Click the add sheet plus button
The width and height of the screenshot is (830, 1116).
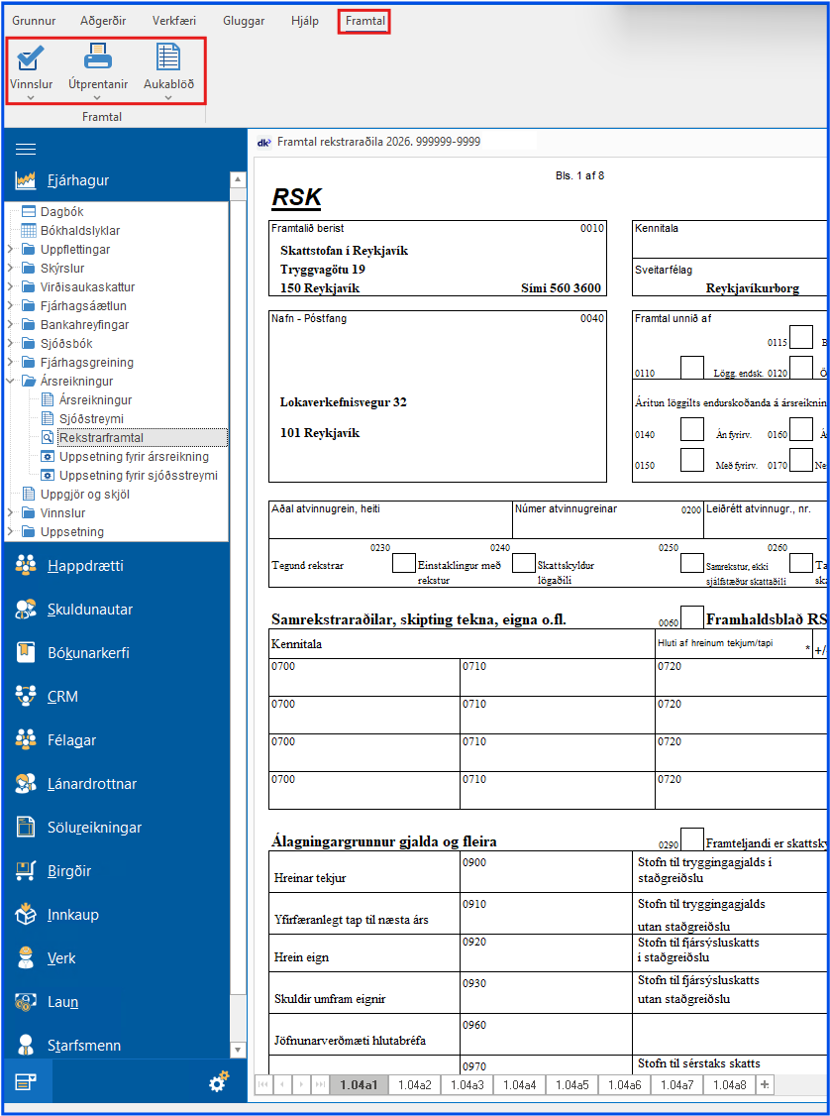pyautogui.click(x=764, y=1085)
